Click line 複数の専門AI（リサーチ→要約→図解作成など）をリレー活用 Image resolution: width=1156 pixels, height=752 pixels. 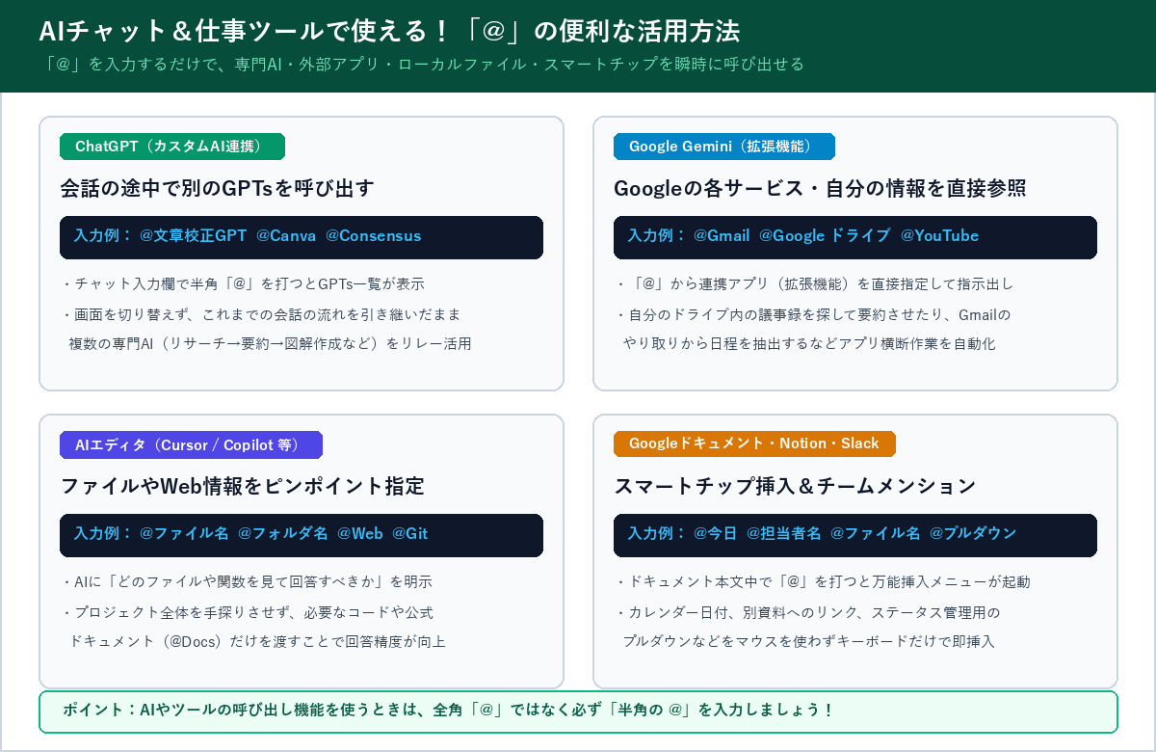270,343
